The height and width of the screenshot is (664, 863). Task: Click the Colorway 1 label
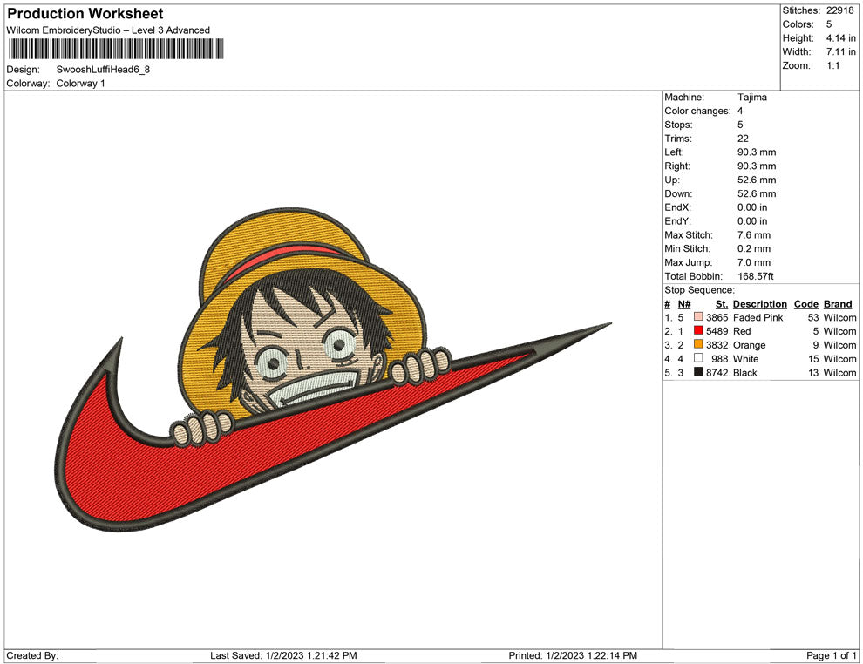[x=80, y=84]
